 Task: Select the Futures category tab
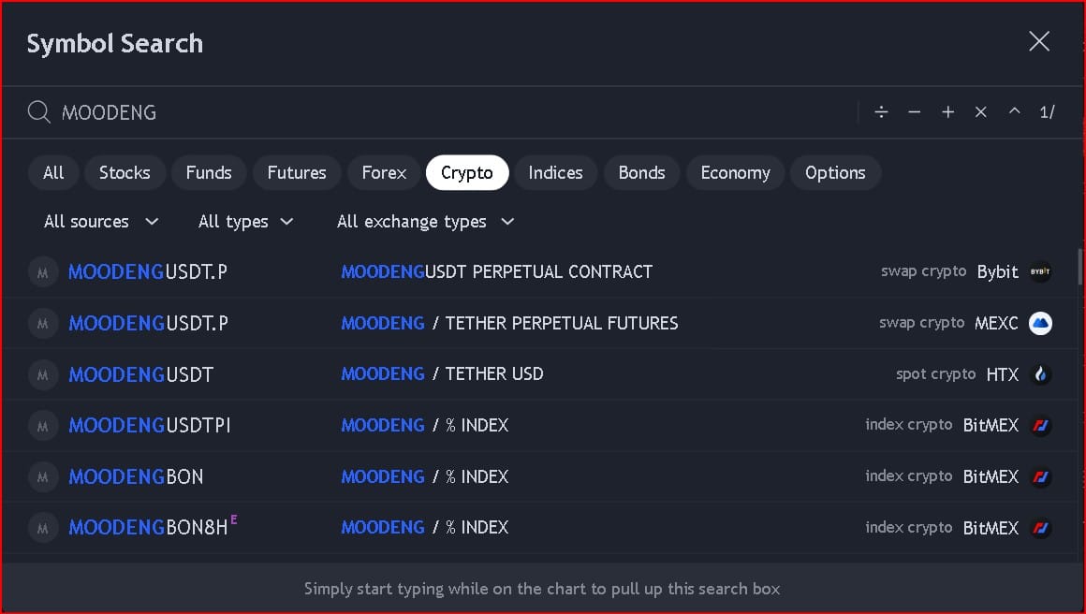pos(297,173)
